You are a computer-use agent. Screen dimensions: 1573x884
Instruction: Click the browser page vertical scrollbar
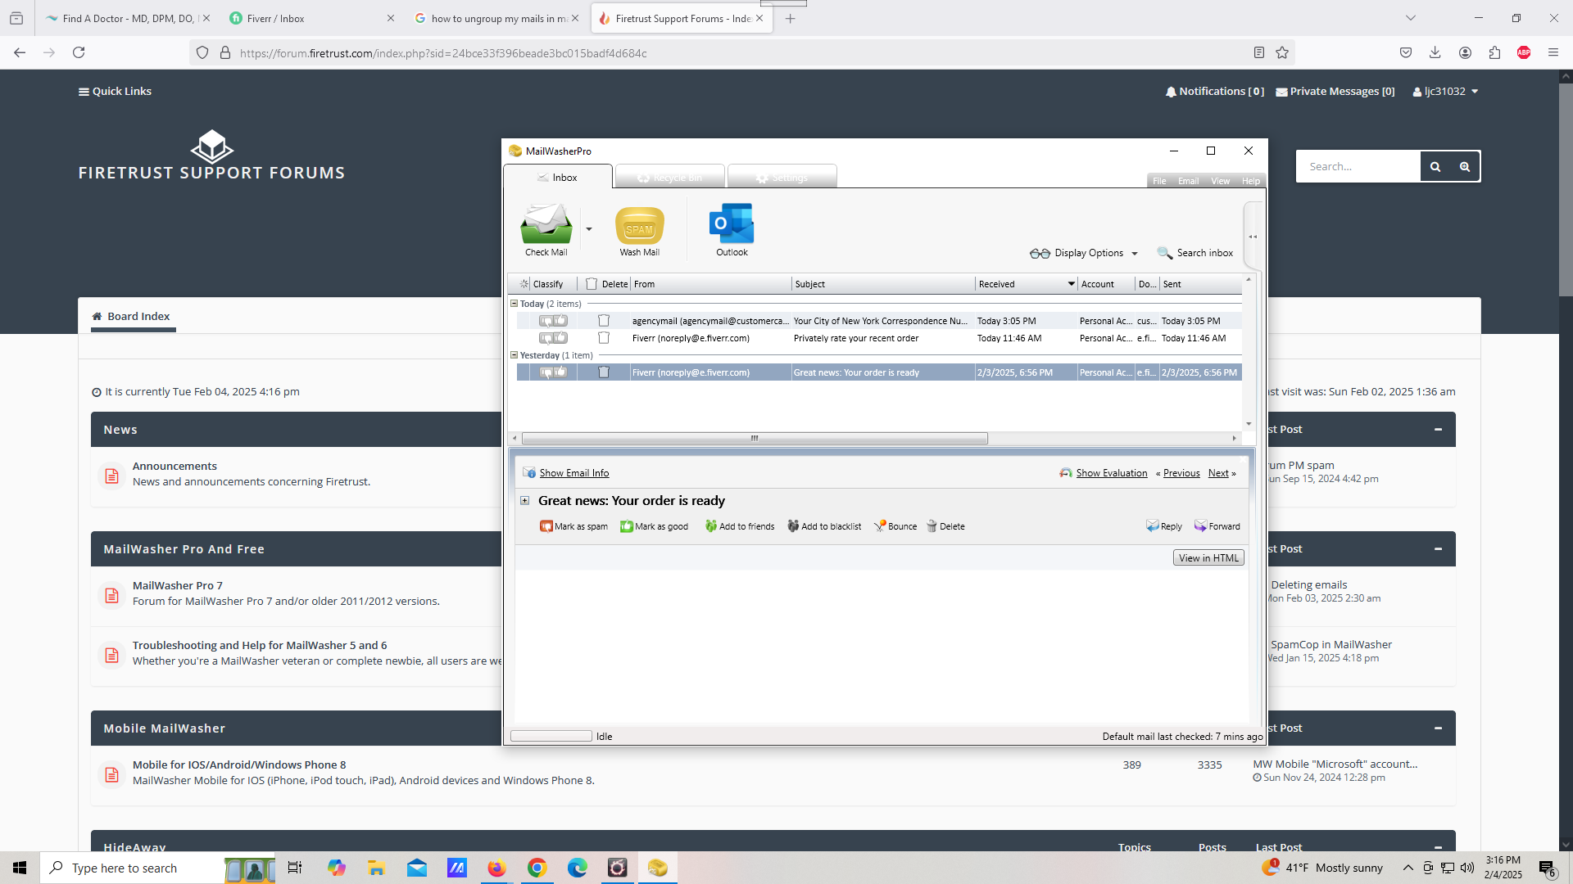1566,188
